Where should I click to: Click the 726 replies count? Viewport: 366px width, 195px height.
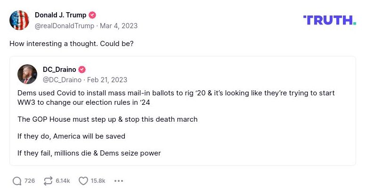tap(30, 181)
